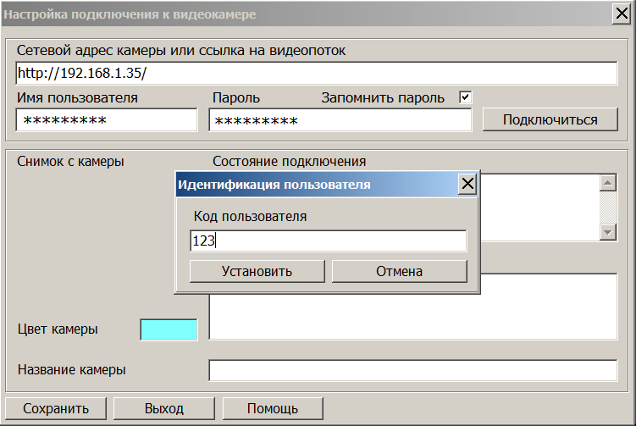Click the camera network address field
Screen dimensions: 636x426
317,73
